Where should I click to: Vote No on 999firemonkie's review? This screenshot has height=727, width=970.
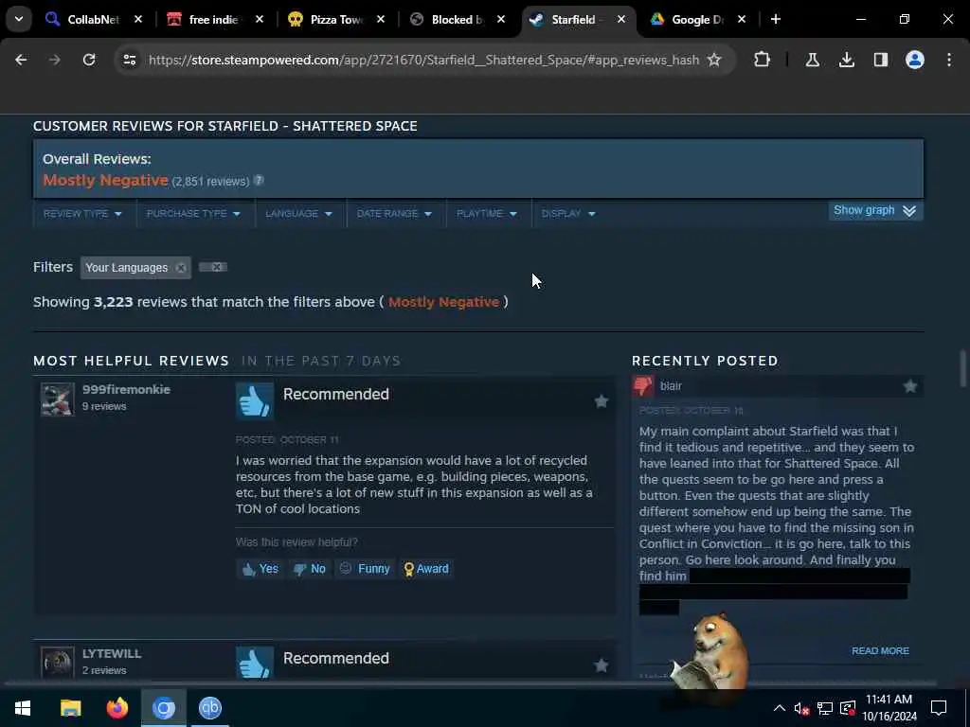(310, 569)
